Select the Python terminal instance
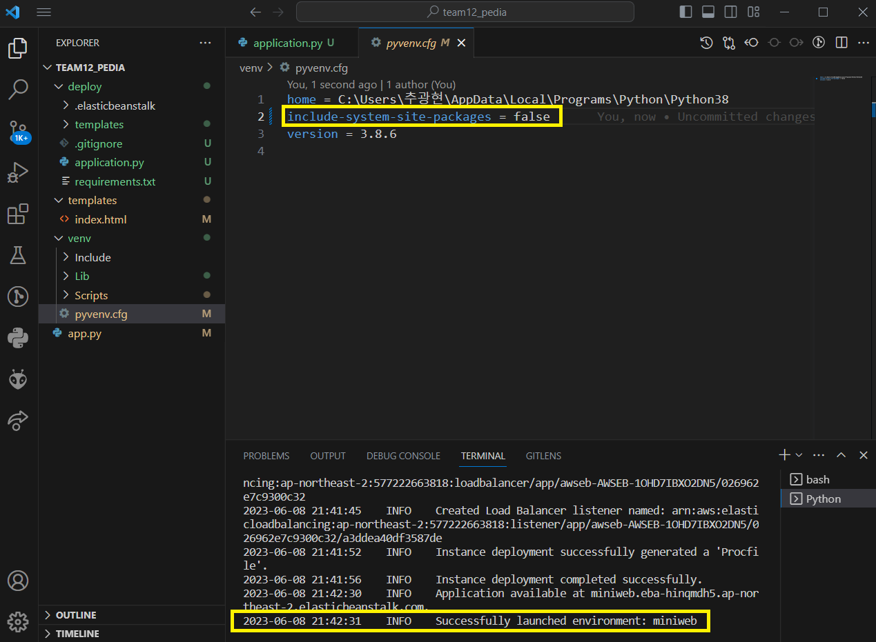Viewport: 876px width, 642px height. (x=828, y=499)
